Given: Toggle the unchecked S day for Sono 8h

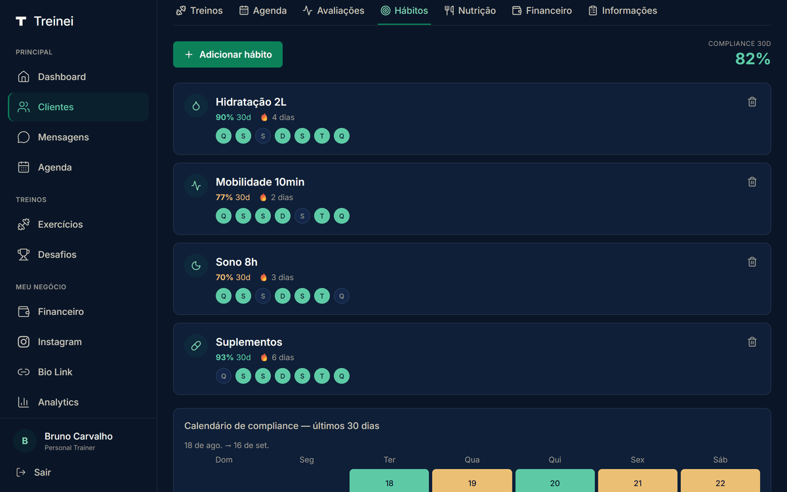Looking at the screenshot, I should click(x=263, y=296).
